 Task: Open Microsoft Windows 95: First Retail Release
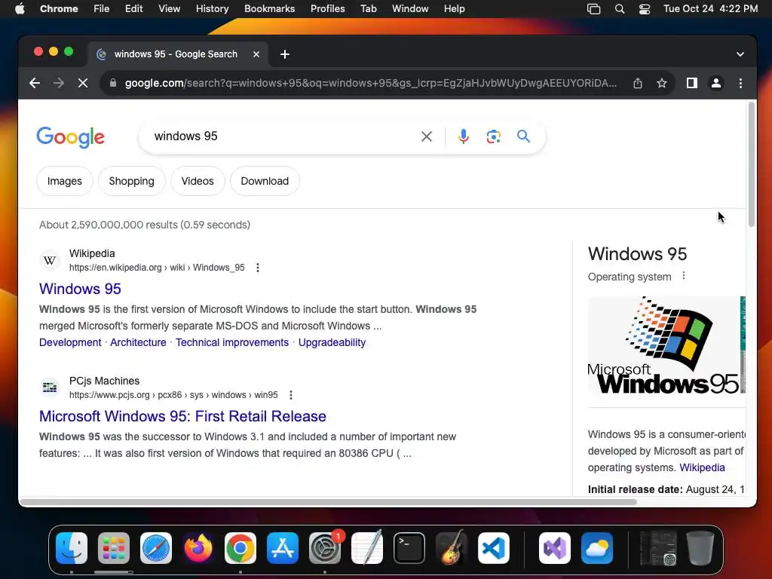(x=182, y=416)
